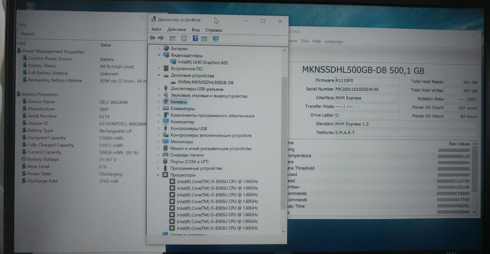Open the Disk menu in the disk info window

[x=305, y=41]
